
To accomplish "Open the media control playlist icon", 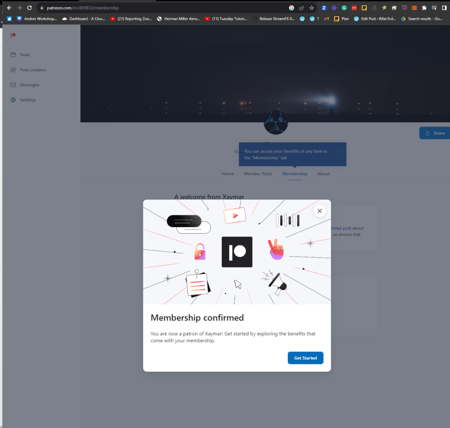I will point(434,8).
